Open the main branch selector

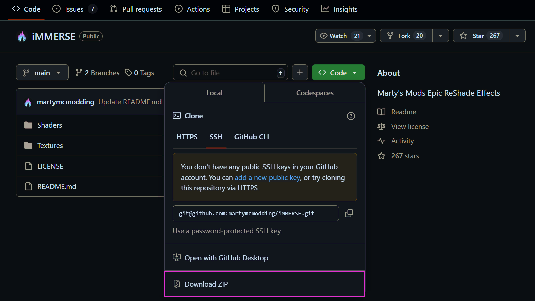click(x=42, y=72)
